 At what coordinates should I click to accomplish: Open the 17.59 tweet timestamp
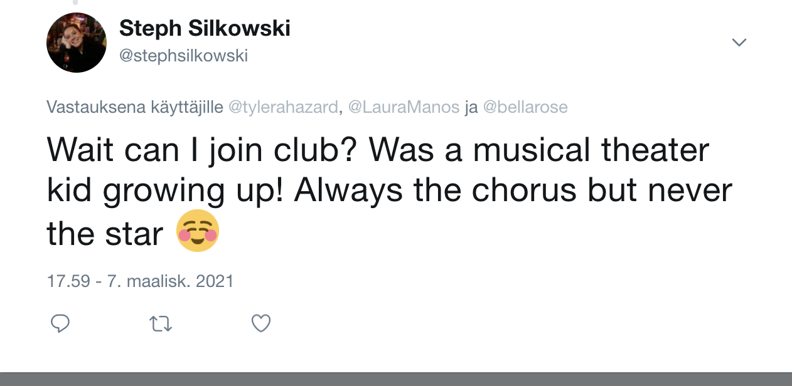pyautogui.click(x=68, y=281)
